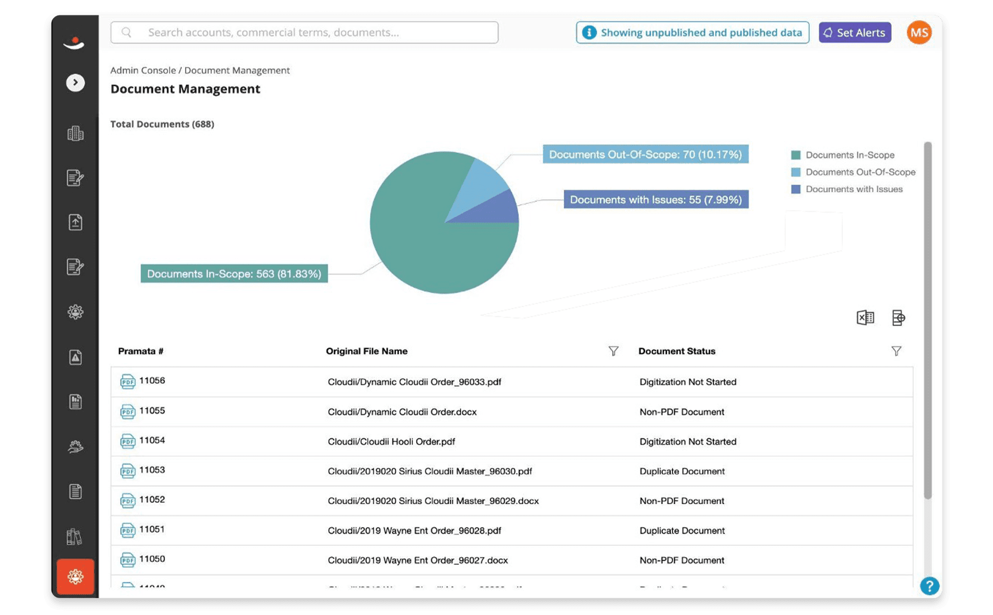Open the library (books) icon in the sidebar
993x615 pixels.
point(75,536)
